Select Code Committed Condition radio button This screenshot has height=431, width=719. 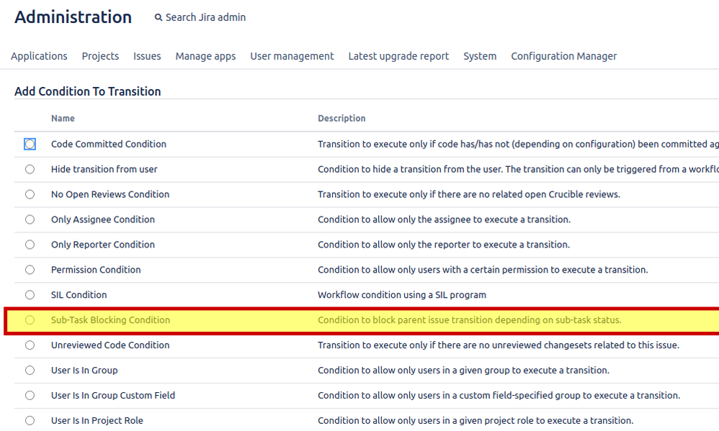coord(30,145)
